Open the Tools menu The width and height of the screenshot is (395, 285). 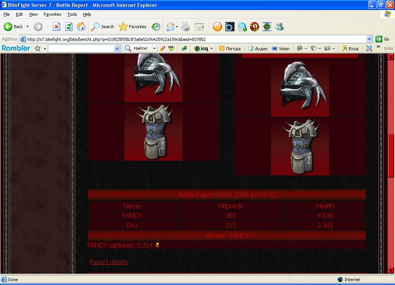pos(72,14)
